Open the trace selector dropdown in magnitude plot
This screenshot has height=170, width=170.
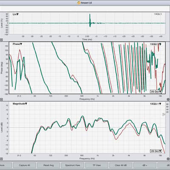click(x=156, y=104)
